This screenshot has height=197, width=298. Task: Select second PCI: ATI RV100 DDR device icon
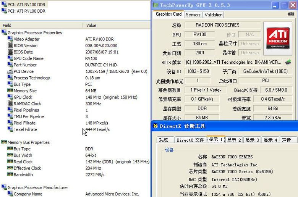point(4,11)
